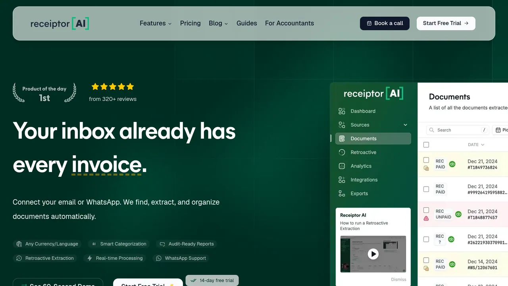Click QuickBooks icon in row #T1848877457

(x=458, y=214)
